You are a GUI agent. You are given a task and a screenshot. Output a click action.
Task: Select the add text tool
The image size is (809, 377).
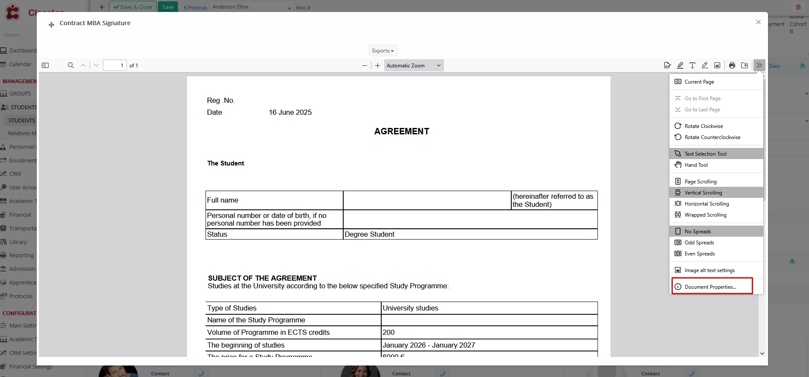(x=692, y=65)
